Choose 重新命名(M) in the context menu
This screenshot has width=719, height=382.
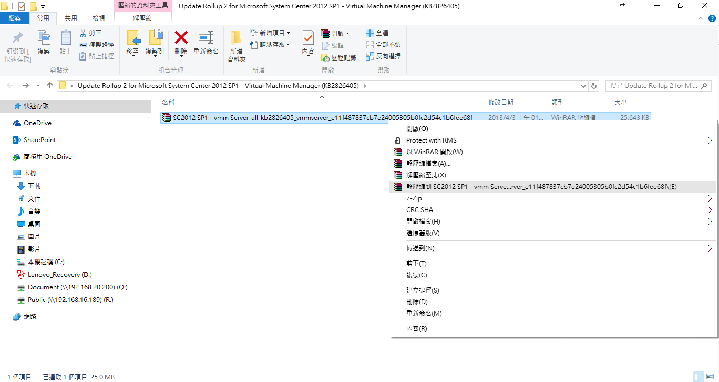tap(553, 314)
